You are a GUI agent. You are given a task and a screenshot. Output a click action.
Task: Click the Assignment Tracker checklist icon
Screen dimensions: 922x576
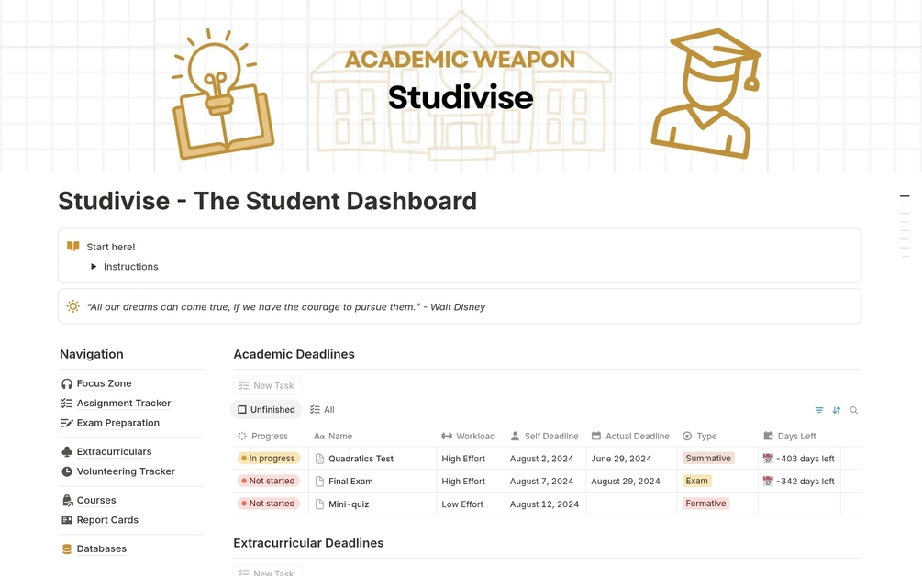pyautogui.click(x=66, y=404)
